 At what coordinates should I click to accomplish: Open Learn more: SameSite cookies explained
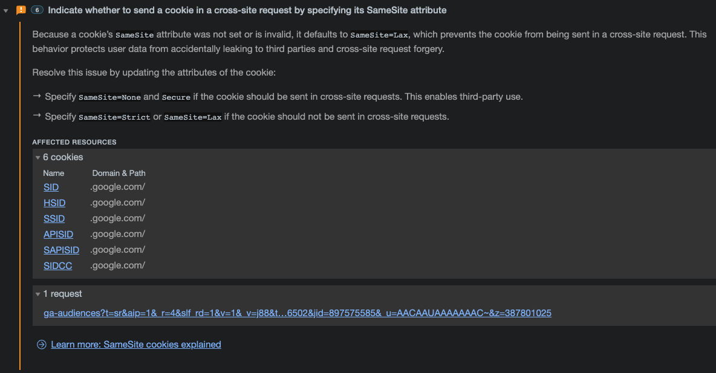pos(136,345)
